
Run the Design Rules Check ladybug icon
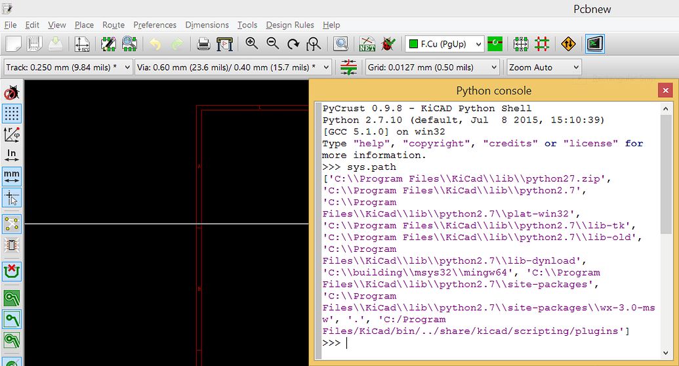(x=388, y=44)
